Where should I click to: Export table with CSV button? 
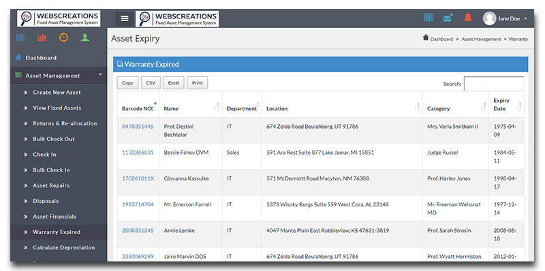151,83
